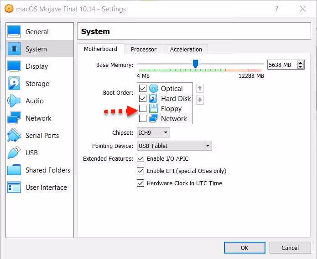The image size is (317, 259).
Task: Move boot device up with arrow
Action: click(x=200, y=88)
